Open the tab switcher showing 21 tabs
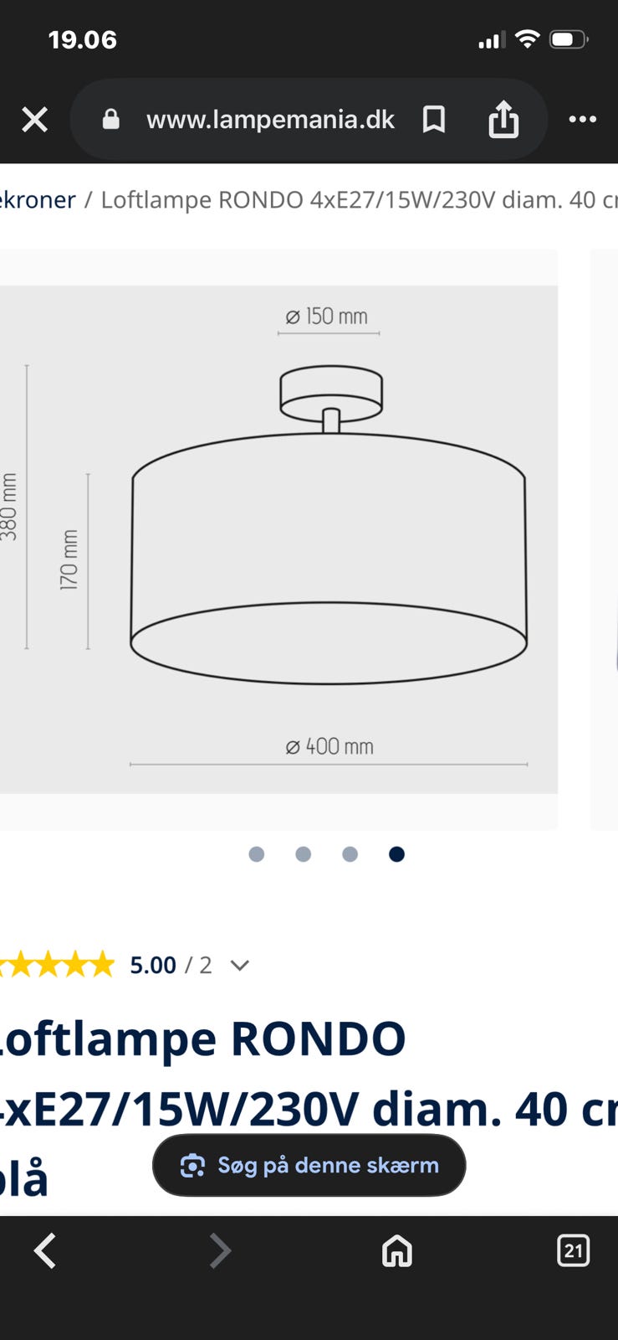 point(573,1250)
